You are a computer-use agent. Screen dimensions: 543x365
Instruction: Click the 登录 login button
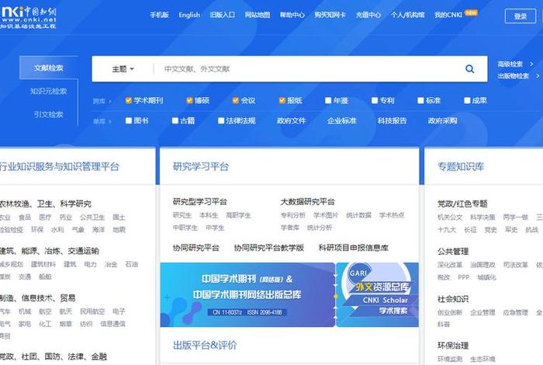coord(521,16)
